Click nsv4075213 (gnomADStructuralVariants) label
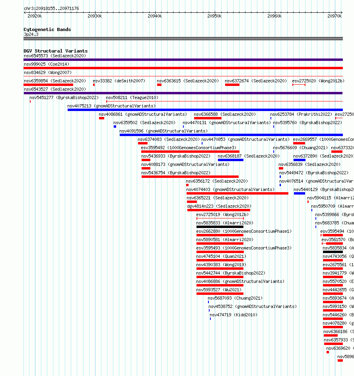354x376 pixels. [111, 106]
